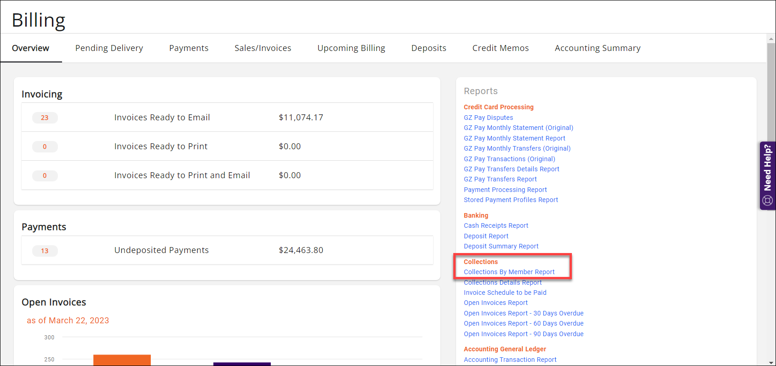Click the scrollbar up arrow
Screen dimensions: 776x366
771,39
